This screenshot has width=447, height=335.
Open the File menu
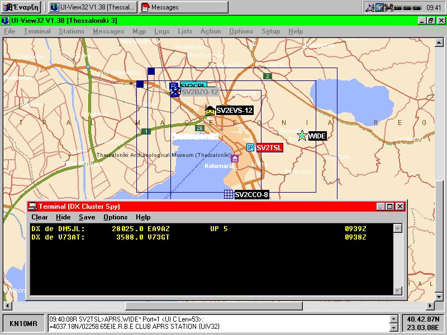coord(9,31)
